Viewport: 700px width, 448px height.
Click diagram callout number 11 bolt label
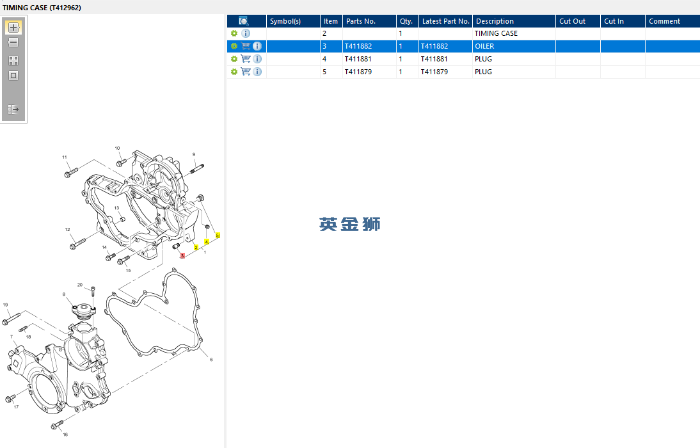65,157
